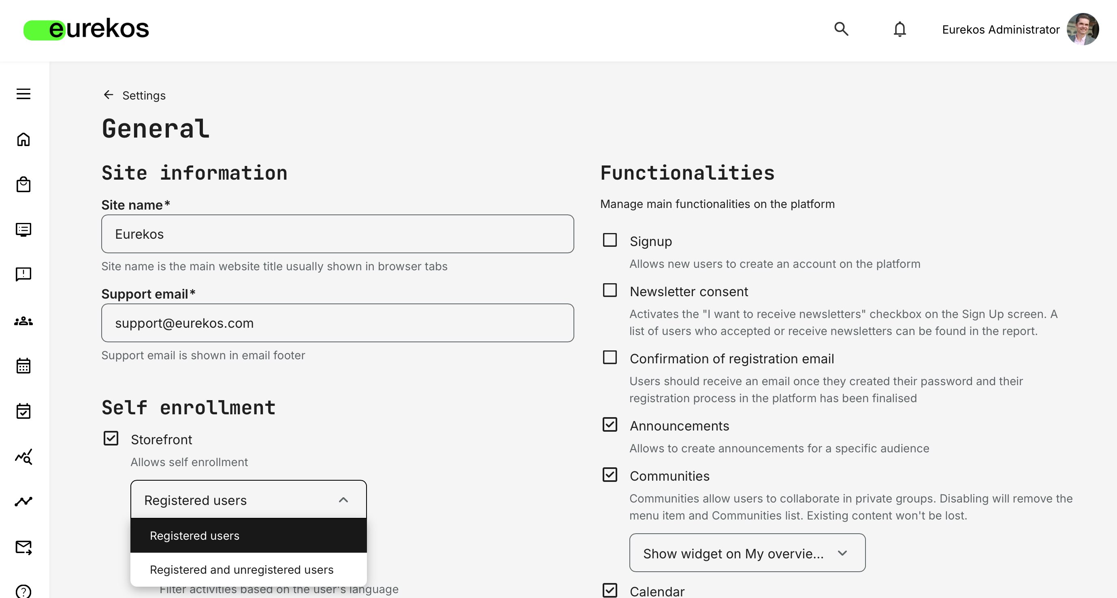Image resolution: width=1117 pixels, height=598 pixels.
Task: Check the Newsletter consent option
Action: 610,291
